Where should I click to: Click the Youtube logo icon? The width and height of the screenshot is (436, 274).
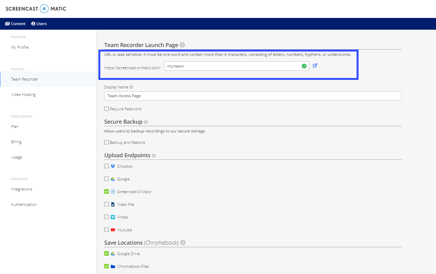113,230
